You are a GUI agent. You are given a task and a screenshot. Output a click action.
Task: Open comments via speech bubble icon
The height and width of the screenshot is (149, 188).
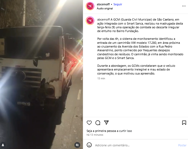98,123
